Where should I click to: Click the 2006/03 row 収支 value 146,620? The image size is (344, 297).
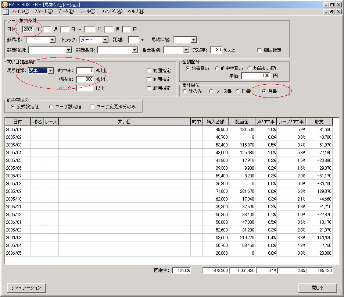[319, 237]
